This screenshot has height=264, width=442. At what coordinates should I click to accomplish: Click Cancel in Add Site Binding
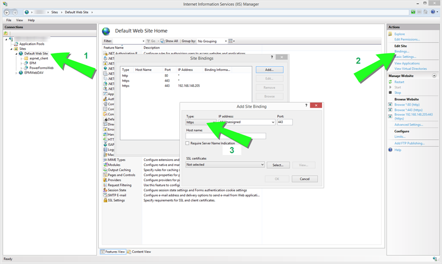pos(304,179)
